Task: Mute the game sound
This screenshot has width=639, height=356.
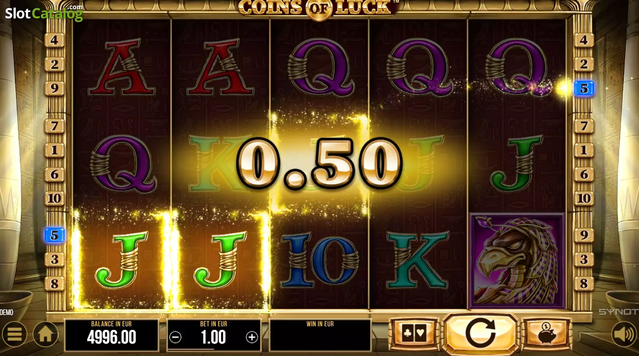Action: (x=624, y=334)
